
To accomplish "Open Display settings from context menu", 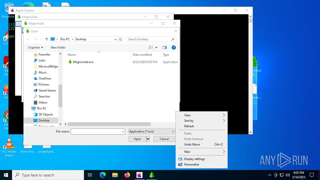I will [201, 159].
